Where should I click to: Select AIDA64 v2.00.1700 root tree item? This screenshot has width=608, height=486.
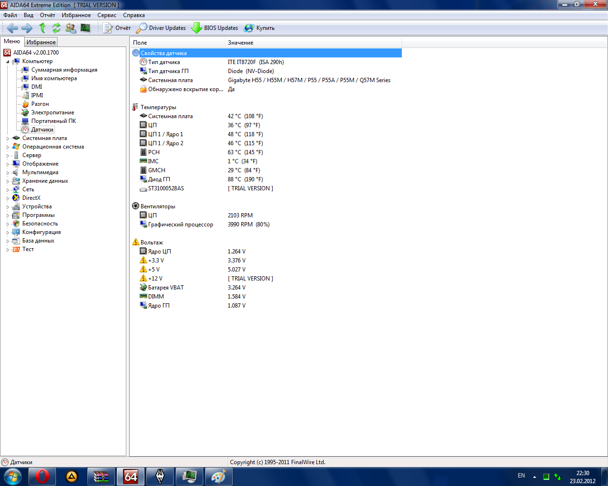(x=31, y=53)
